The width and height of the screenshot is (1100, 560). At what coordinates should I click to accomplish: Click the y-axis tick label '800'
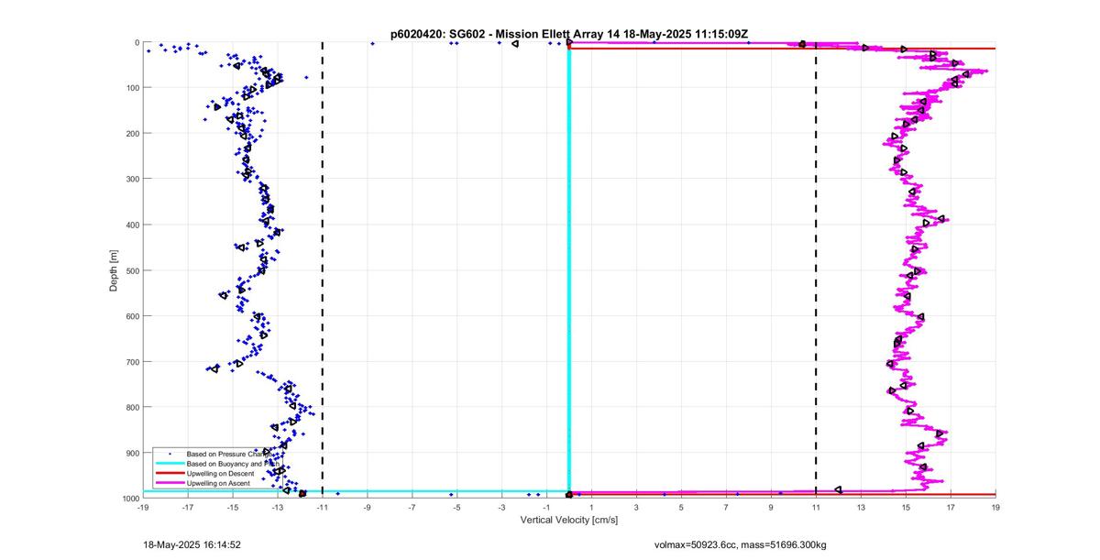pyautogui.click(x=131, y=407)
